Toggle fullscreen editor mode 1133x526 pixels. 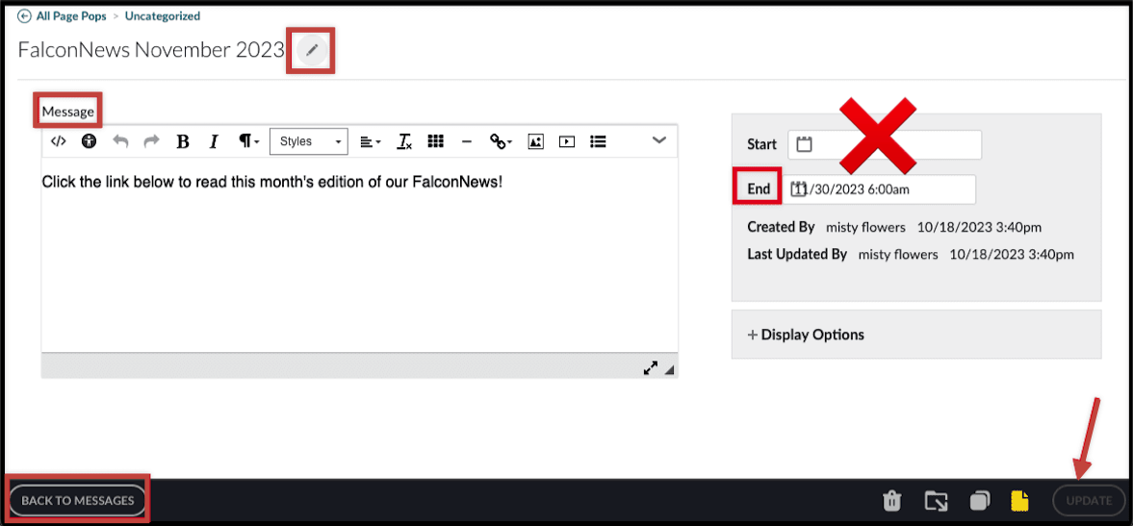tap(651, 368)
